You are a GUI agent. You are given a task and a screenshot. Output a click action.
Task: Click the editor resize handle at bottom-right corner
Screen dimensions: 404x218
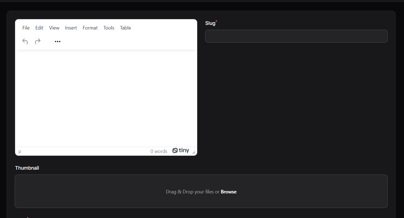pyautogui.click(x=194, y=152)
